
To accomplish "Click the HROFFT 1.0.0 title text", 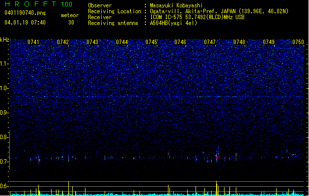I will (x=39, y=4).
